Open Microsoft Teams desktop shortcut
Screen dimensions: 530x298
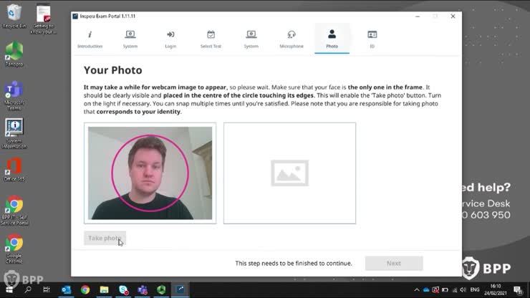[14, 93]
